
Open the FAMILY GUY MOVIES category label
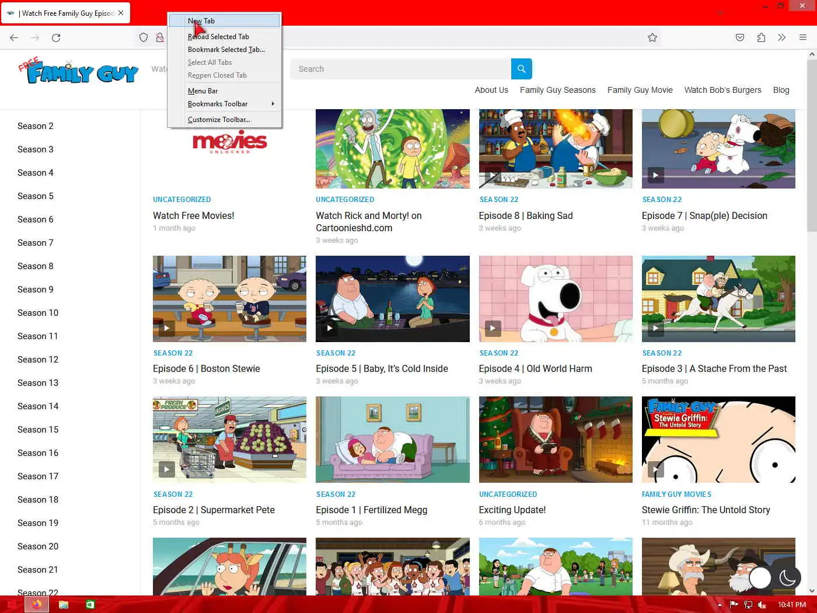pos(676,494)
